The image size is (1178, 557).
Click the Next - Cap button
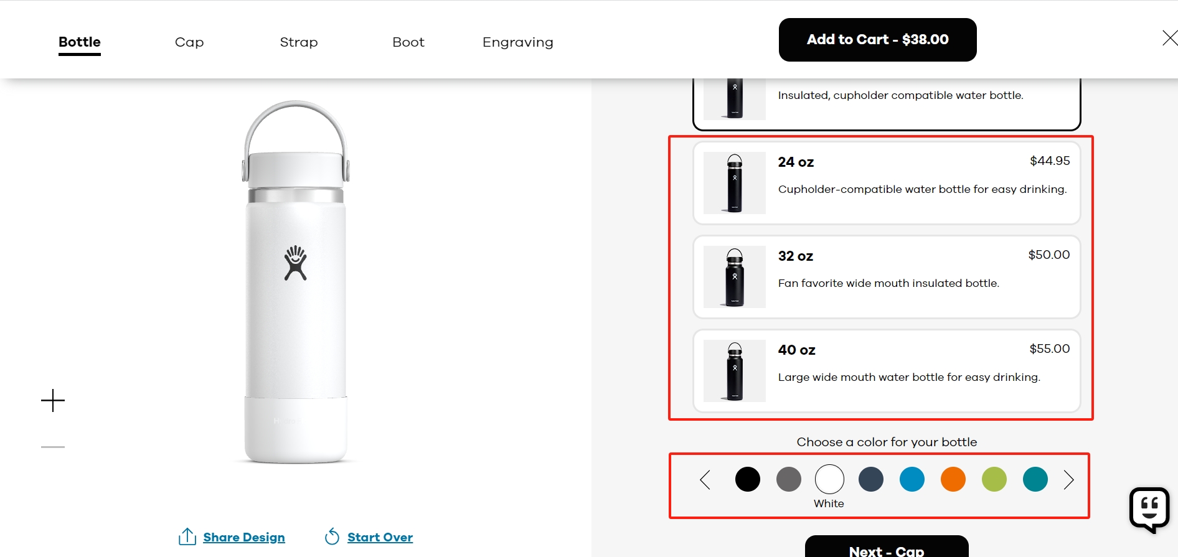[x=887, y=546]
